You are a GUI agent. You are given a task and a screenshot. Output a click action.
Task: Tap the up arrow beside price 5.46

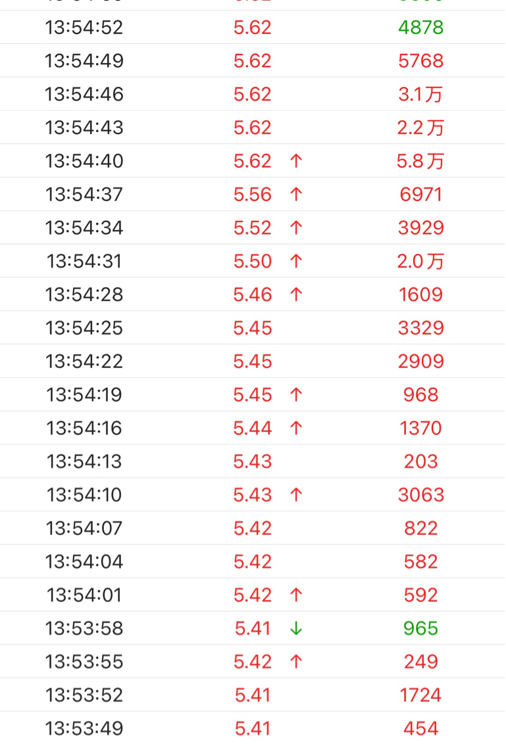click(296, 294)
